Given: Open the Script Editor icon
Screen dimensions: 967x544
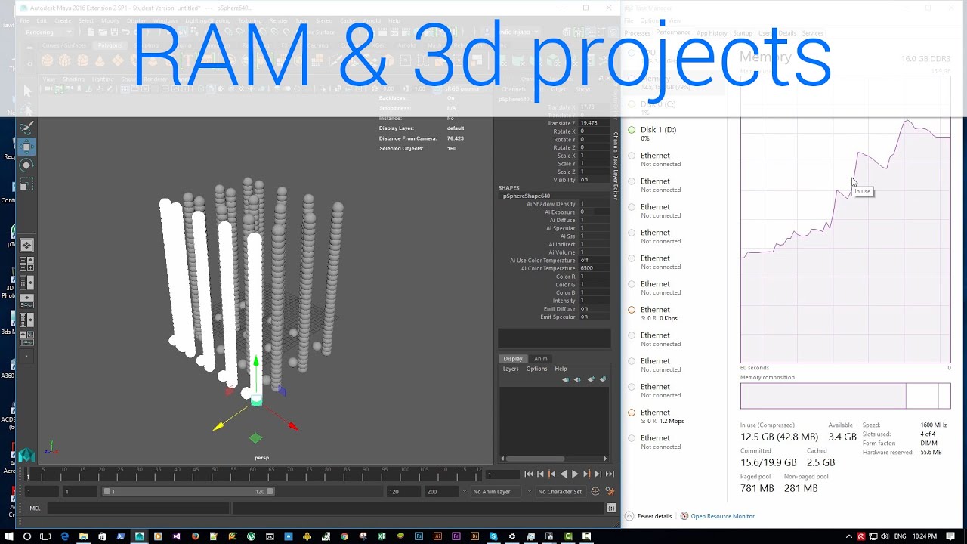Looking at the screenshot, I should tap(611, 508).
